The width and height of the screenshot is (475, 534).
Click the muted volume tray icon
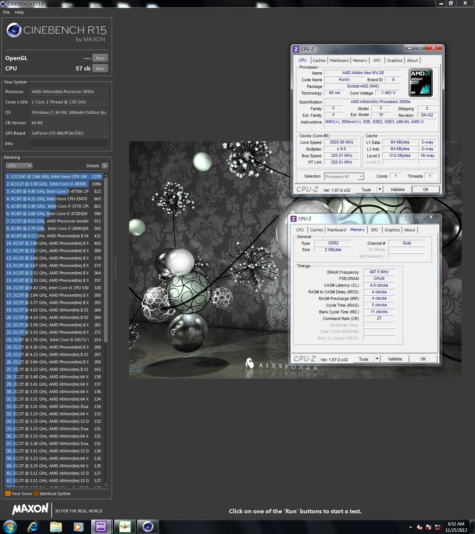[x=420, y=527]
